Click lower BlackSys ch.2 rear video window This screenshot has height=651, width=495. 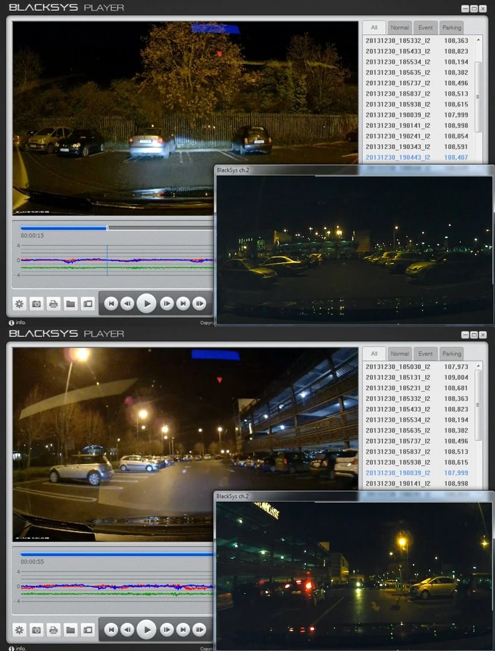tap(355, 576)
